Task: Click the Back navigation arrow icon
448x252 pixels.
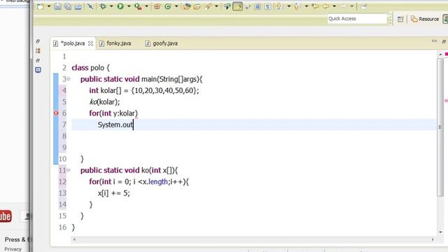Action: [x=325, y=6]
